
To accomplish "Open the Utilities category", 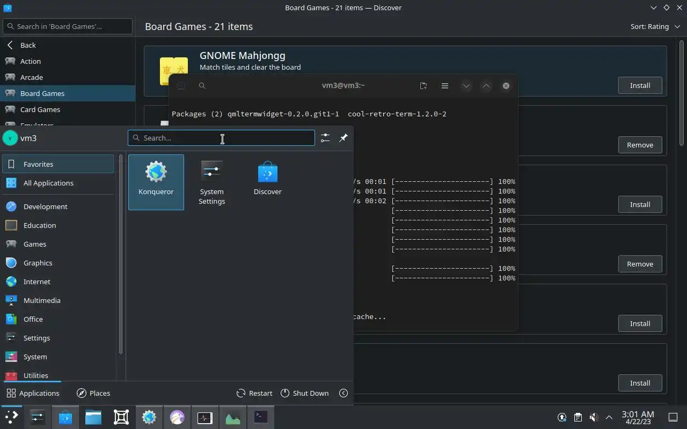I will point(58,374).
